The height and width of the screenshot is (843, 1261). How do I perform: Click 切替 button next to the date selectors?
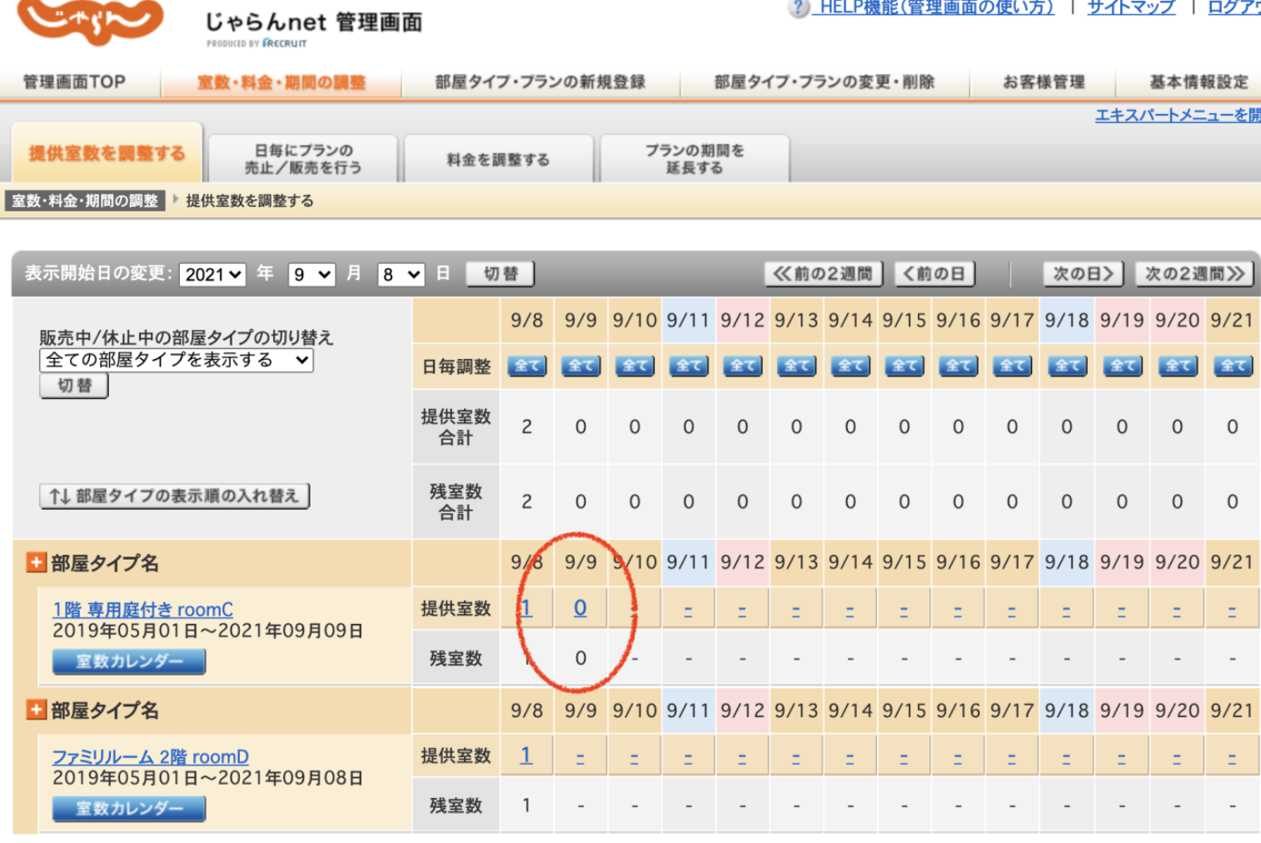501,273
